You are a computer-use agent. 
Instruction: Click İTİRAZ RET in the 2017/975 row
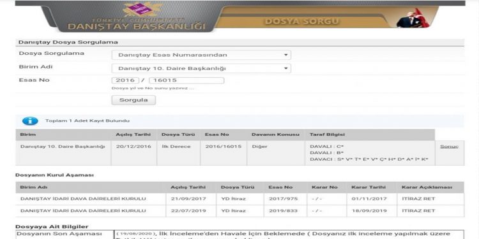pos(418,199)
